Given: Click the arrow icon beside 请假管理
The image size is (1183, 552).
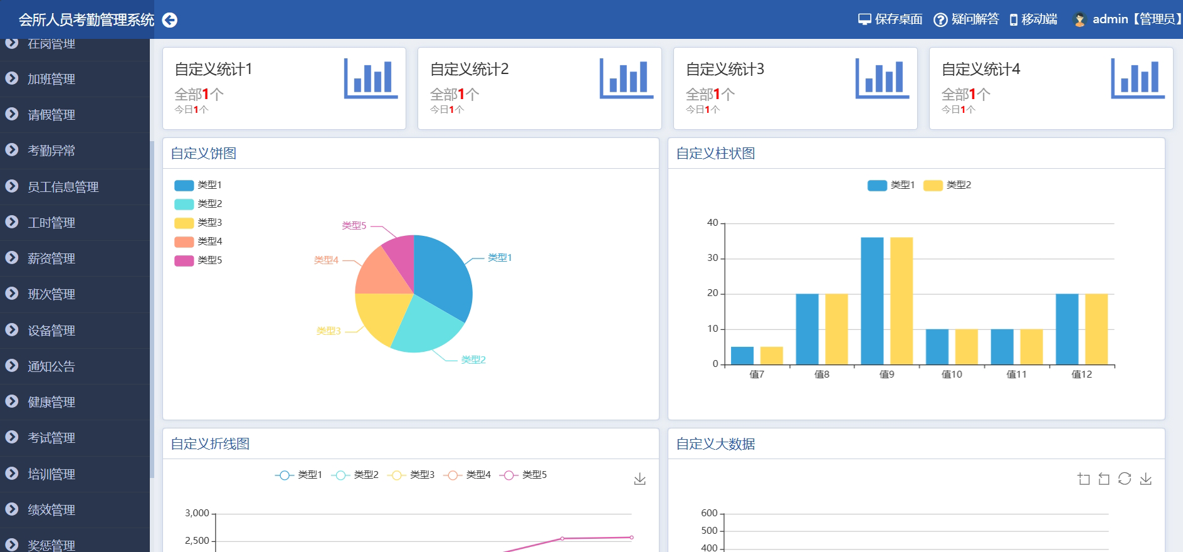Looking at the screenshot, I should 11,114.
